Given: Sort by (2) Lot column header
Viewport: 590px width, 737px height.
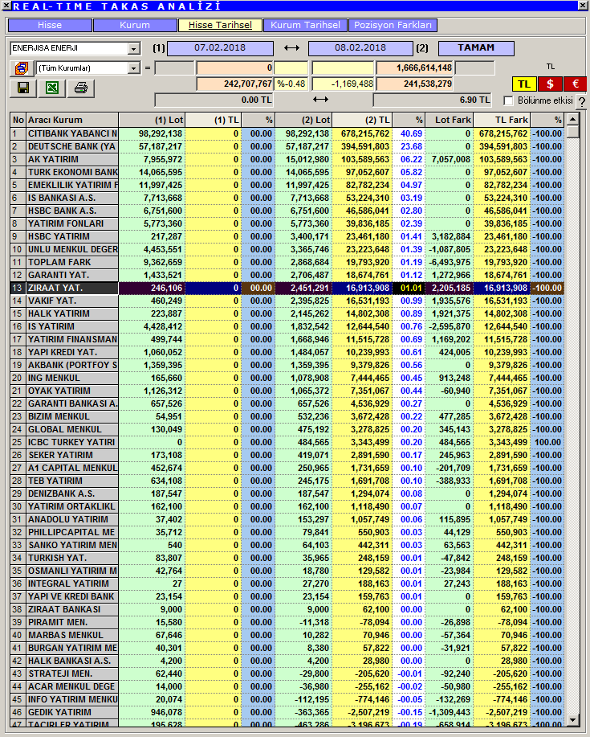Looking at the screenshot, I should click(x=303, y=120).
